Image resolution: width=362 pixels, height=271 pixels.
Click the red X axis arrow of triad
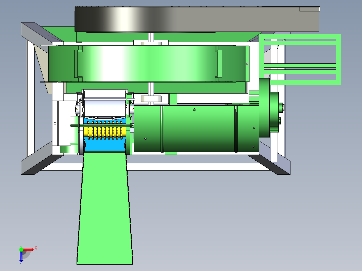click(29, 250)
